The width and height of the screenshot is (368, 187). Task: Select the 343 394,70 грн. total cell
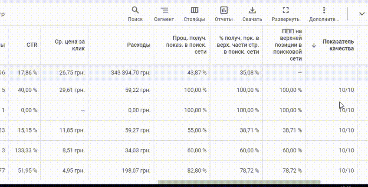click(x=131, y=73)
